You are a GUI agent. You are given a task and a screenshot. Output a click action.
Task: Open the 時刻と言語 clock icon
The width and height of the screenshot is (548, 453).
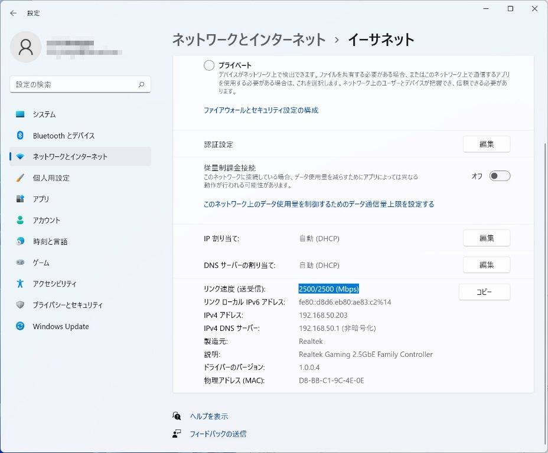pos(20,242)
